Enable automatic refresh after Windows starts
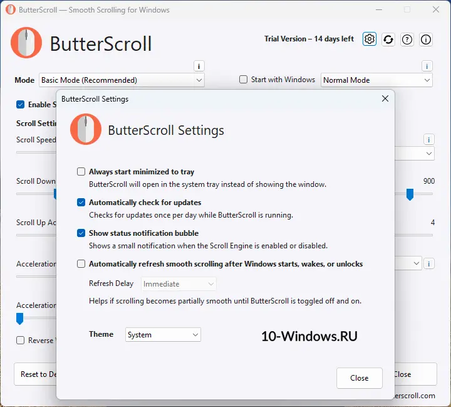 (x=81, y=264)
